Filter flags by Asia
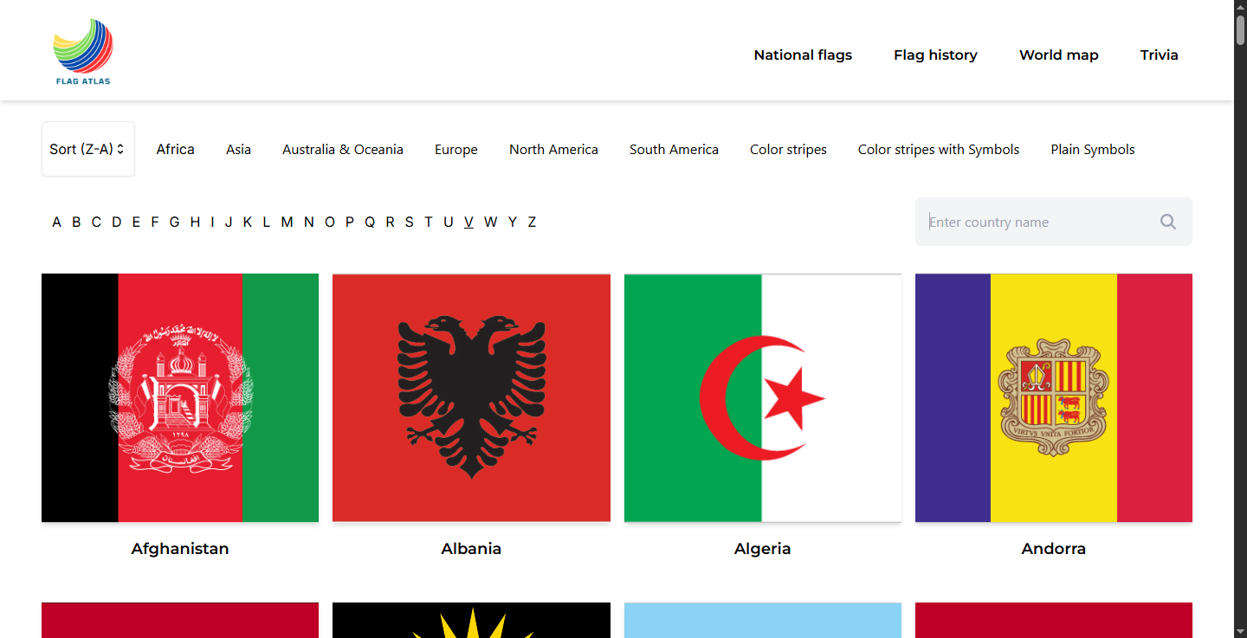Screen dimensions: 1247x638 (238, 149)
